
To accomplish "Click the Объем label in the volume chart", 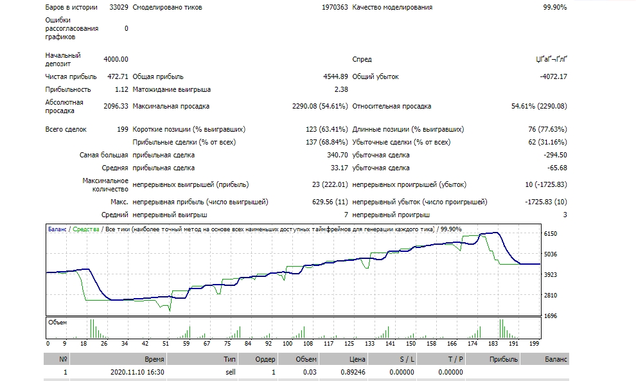I will tap(58, 323).
